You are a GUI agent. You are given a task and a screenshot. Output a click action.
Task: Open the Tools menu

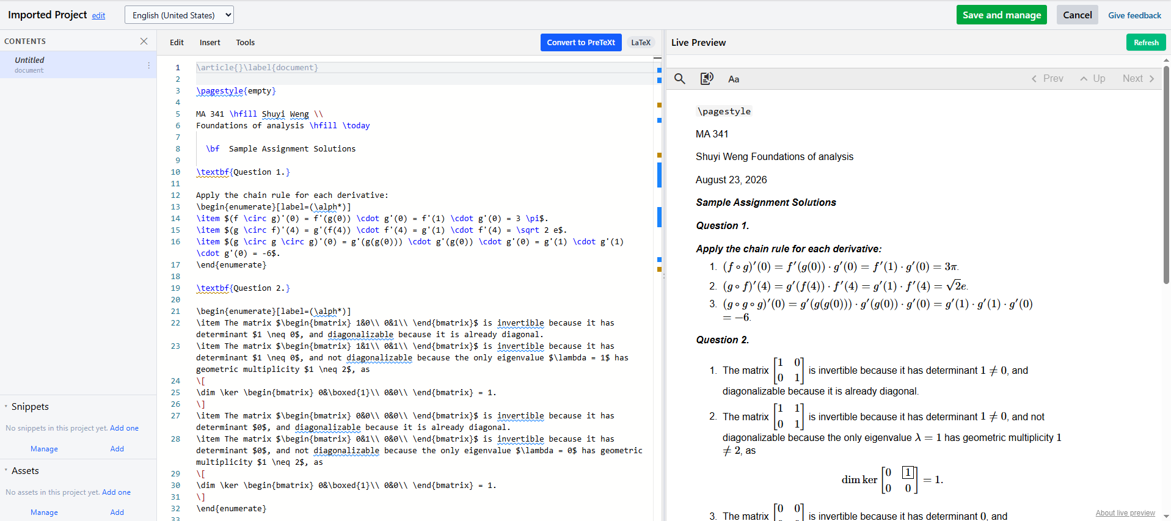coord(245,43)
